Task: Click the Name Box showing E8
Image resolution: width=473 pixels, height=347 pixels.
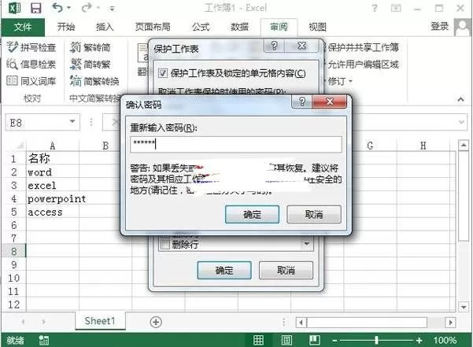Action: [x=37, y=123]
